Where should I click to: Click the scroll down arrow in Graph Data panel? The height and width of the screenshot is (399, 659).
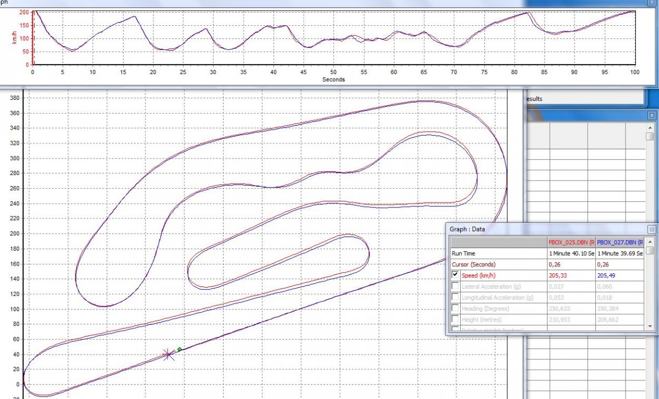click(x=650, y=325)
